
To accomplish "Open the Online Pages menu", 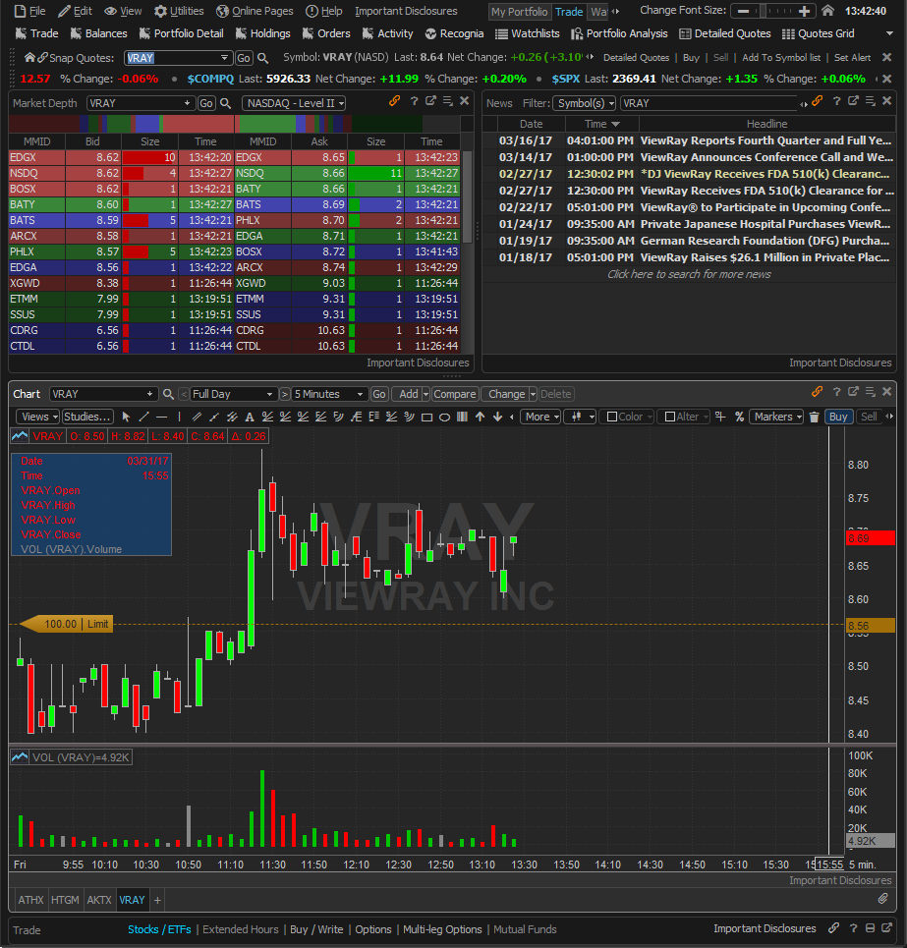I will [x=255, y=11].
